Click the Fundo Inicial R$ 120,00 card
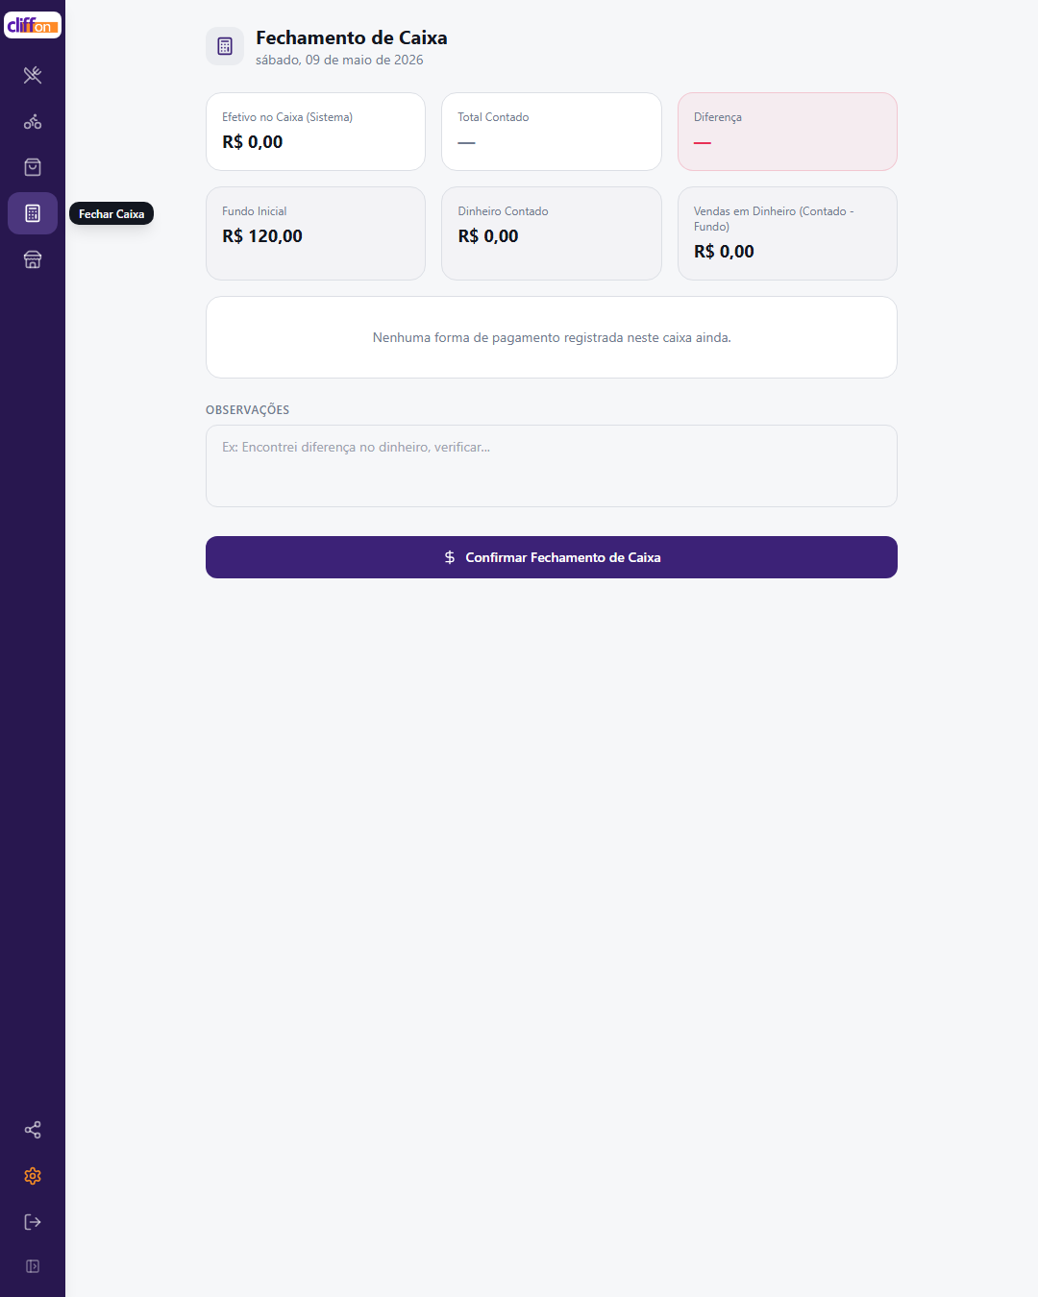The width and height of the screenshot is (1038, 1297). point(315,233)
